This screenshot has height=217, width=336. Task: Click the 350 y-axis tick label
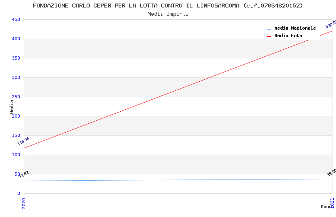pos(16,58)
